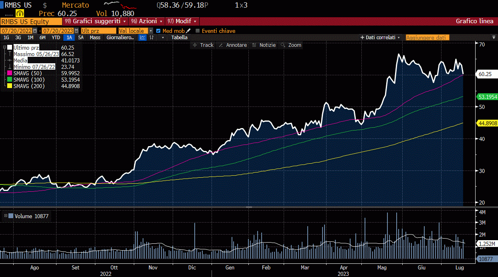Viewport: 498px width, 277px height.
Task: Select the Mass time range
Action: click(x=95, y=37)
